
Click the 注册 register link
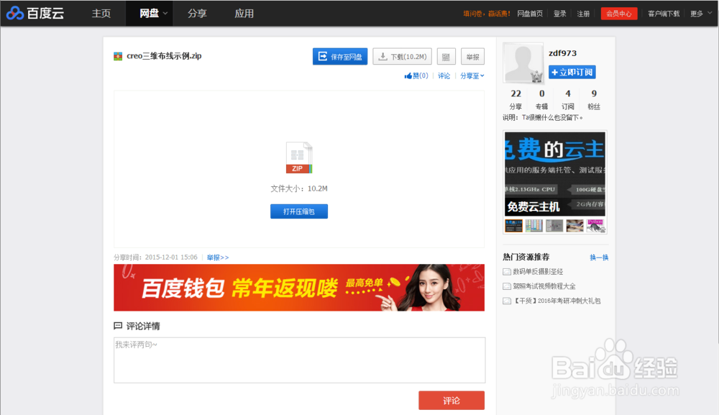tap(583, 14)
